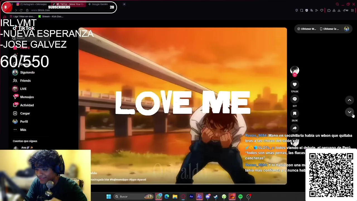Click the send/flow arrow icon
Screen dimensions: 357x201
coord(317,10)
